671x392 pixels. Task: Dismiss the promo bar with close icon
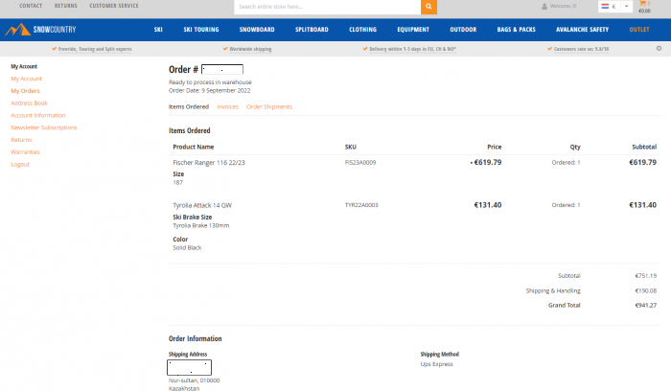click(x=659, y=48)
